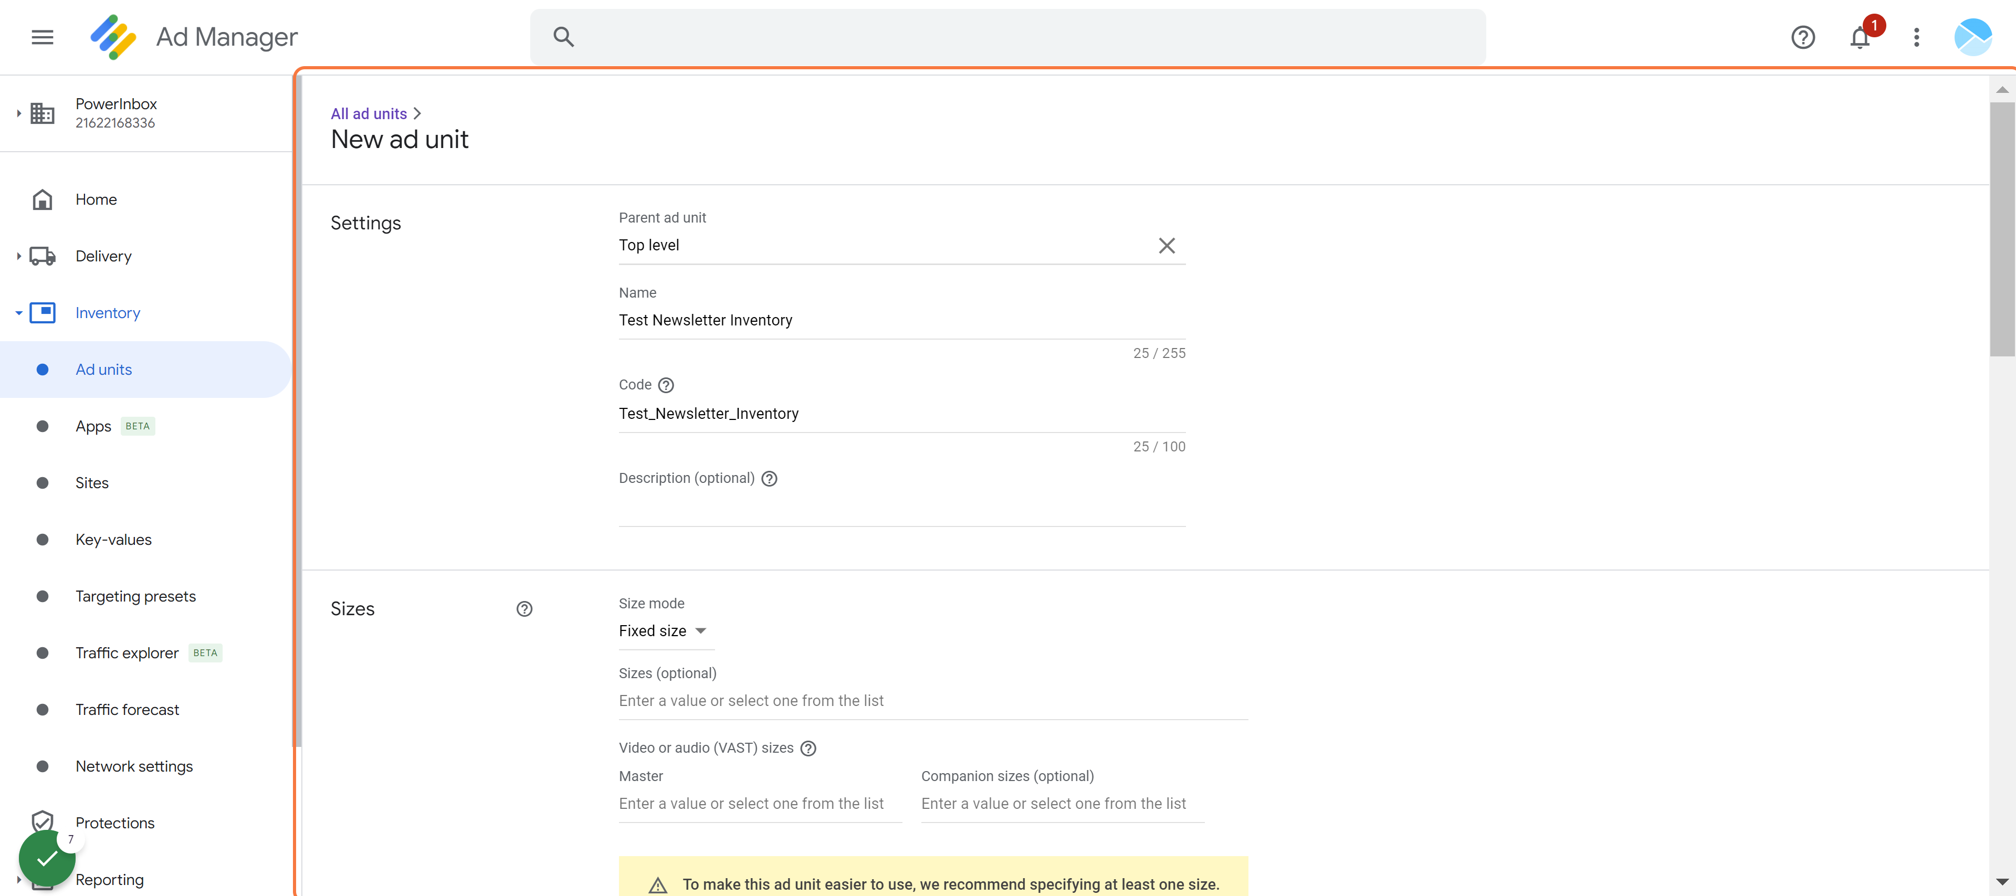
Task: Expand the Delivery section arrow
Action: coord(18,256)
